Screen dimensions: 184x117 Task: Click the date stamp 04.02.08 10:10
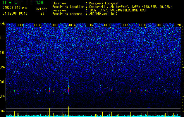(15, 13)
